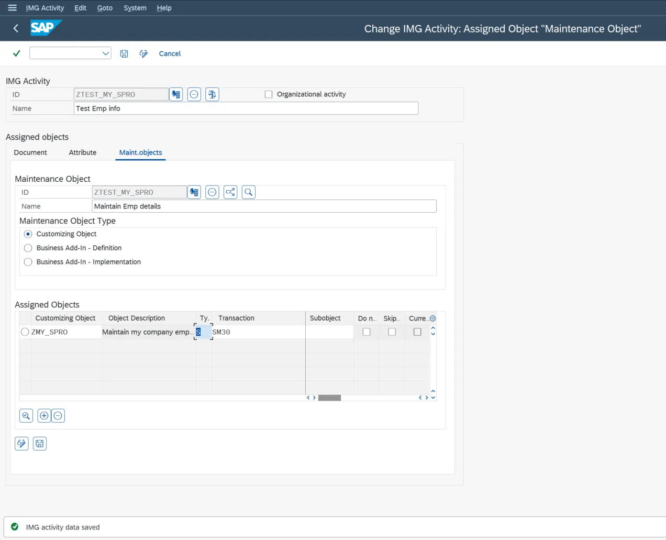Image resolution: width=666 pixels, height=540 pixels.
Task: Click the display/change pencil icon below the table
Action: (21, 443)
